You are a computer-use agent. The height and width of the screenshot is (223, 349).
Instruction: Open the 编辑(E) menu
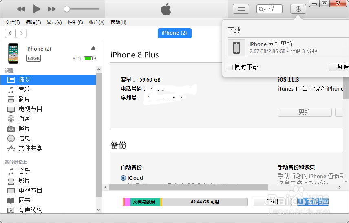[33, 22]
